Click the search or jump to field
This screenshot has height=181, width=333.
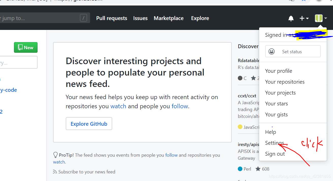[45, 18]
